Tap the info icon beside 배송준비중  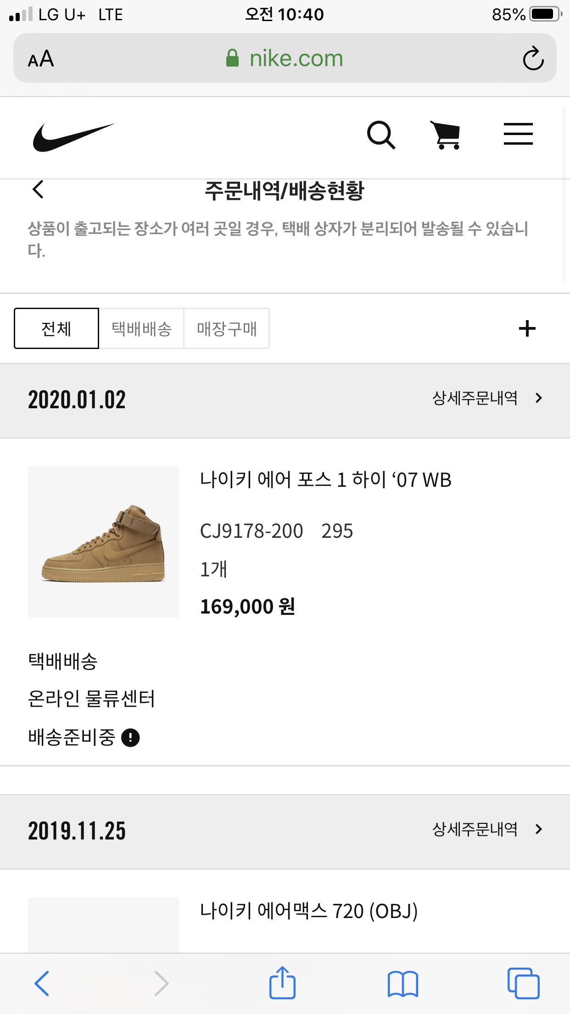(x=130, y=738)
